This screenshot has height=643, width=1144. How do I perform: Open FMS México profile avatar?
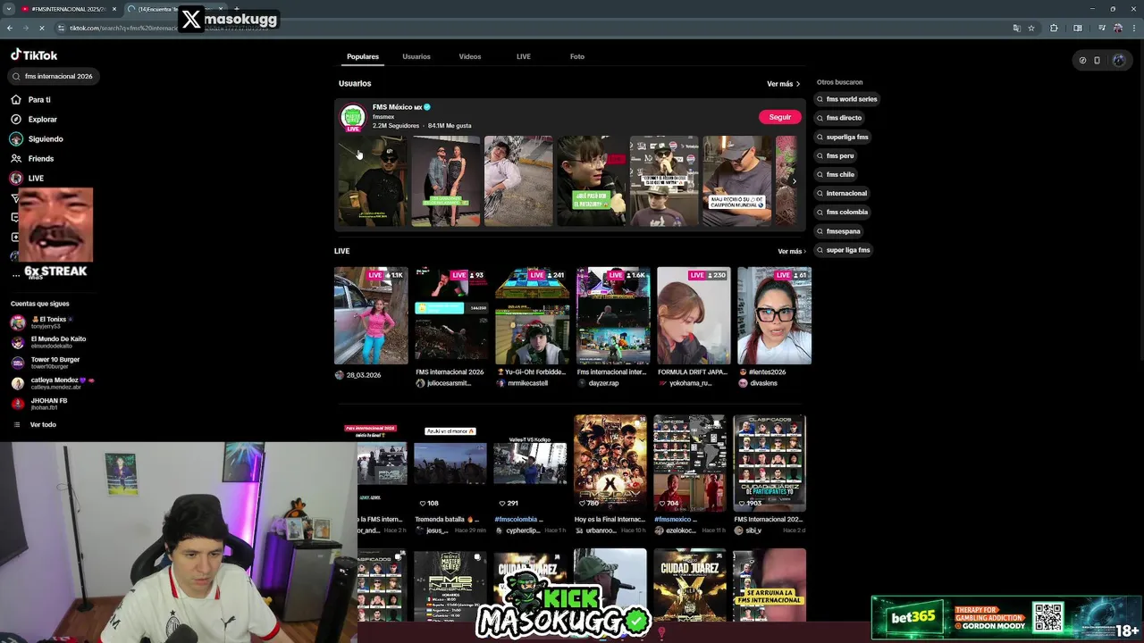353,117
